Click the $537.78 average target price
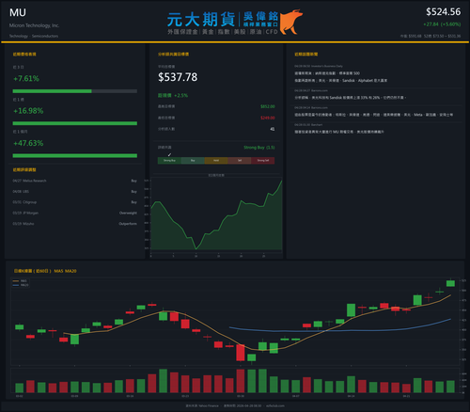The height and width of the screenshot is (412, 470). point(178,77)
